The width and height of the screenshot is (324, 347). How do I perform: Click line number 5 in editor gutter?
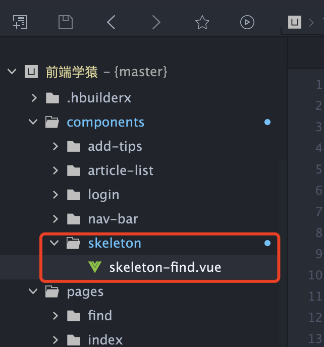click(318, 169)
